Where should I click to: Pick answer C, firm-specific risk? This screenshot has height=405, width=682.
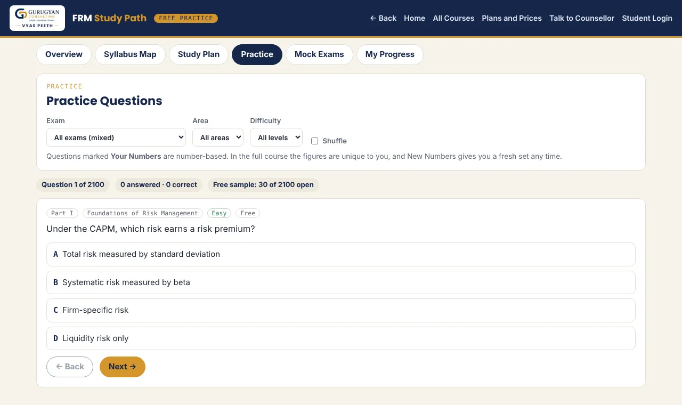click(x=341, y=310)
